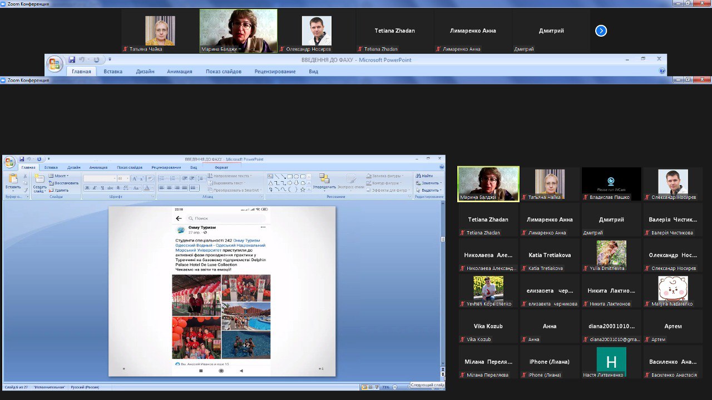Toggle bold (Ж) formatting in the Font group
This screenshot has height=400, width=712.
pyautogui.click(x=87, y=188)
